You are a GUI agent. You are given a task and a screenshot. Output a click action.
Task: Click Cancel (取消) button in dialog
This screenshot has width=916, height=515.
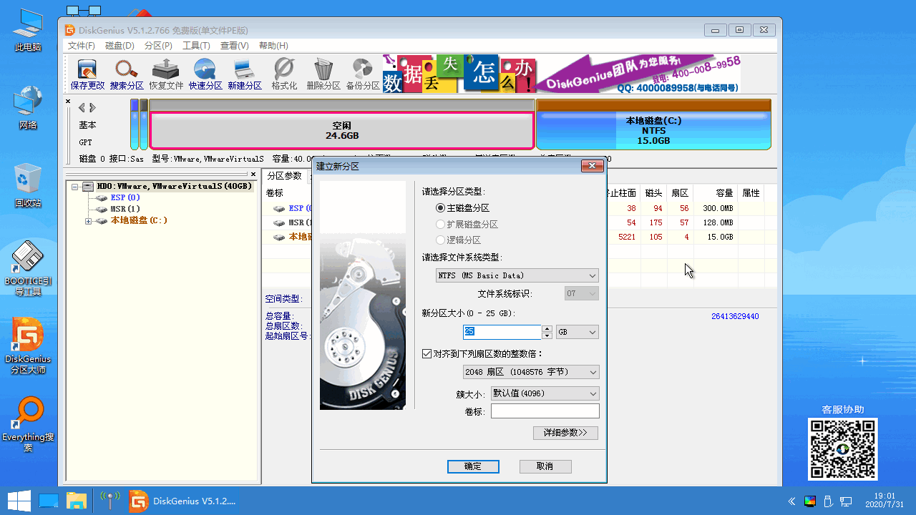[545, 466]
